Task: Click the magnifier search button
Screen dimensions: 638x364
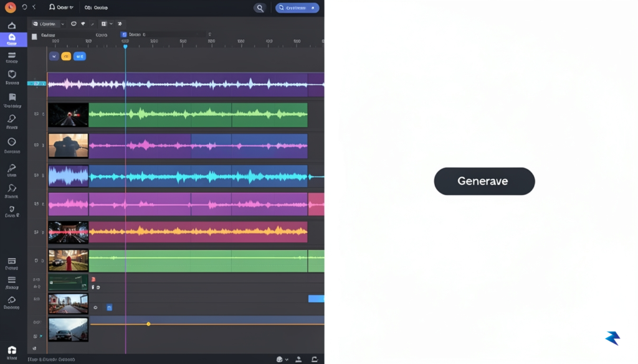Action: point(260,7)
